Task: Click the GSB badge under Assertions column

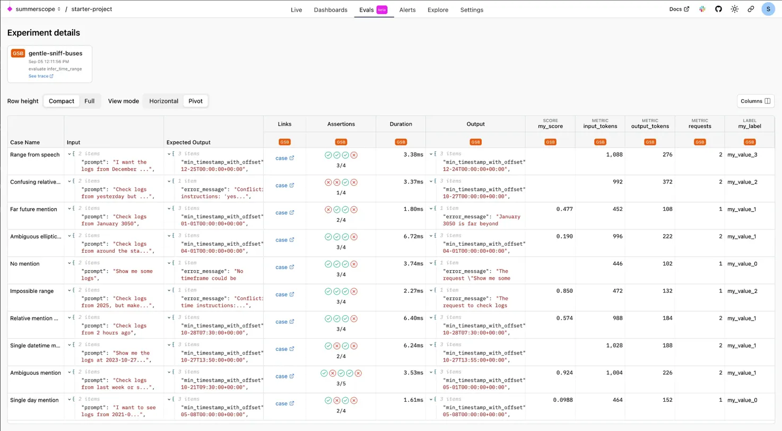Action: [341, 142]
